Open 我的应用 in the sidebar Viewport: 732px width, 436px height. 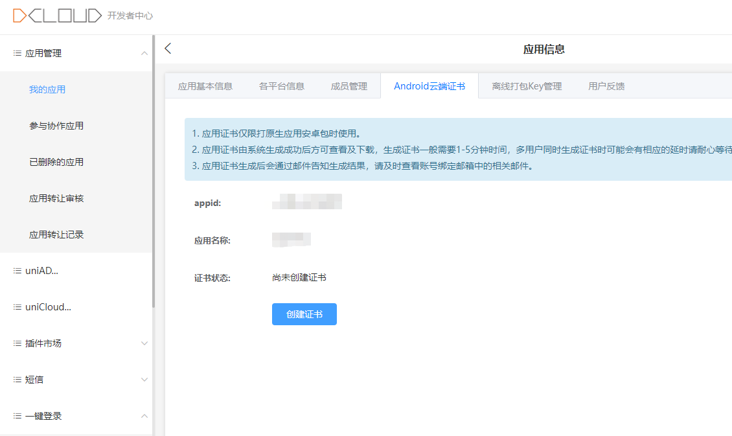47,89
